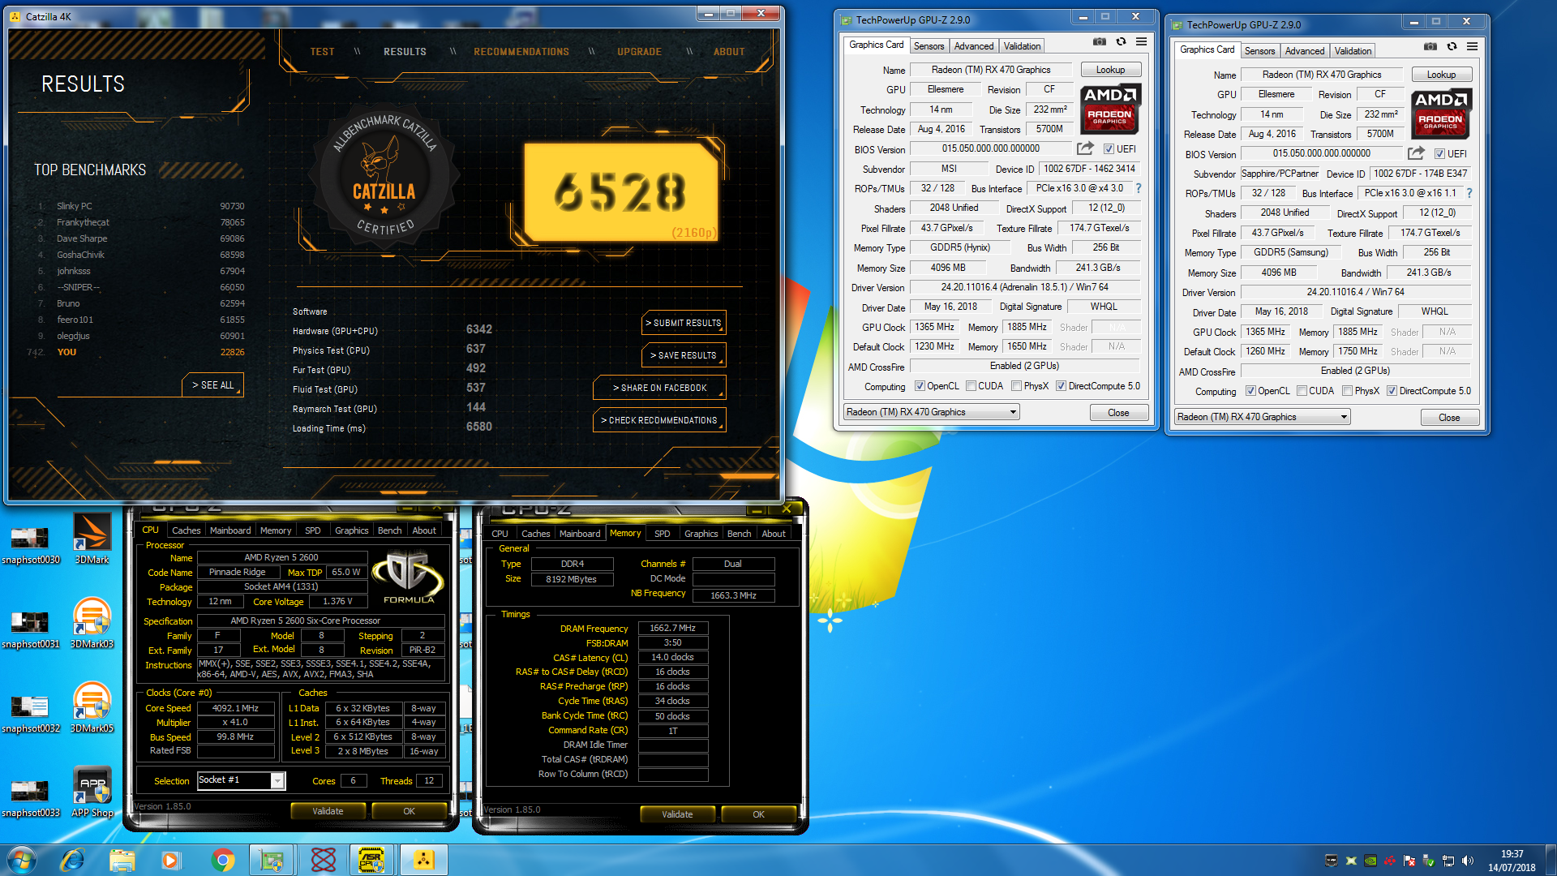Viewport: 1557px width, 876px height.
Task: Click volume speaker icon in system tray
Action: click(x=1467, y=861)
